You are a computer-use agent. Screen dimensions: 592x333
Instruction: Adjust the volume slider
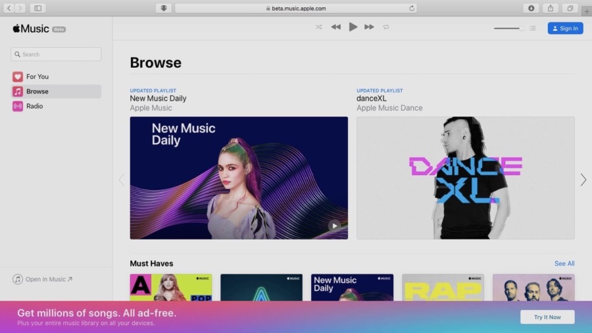[508, 28]
